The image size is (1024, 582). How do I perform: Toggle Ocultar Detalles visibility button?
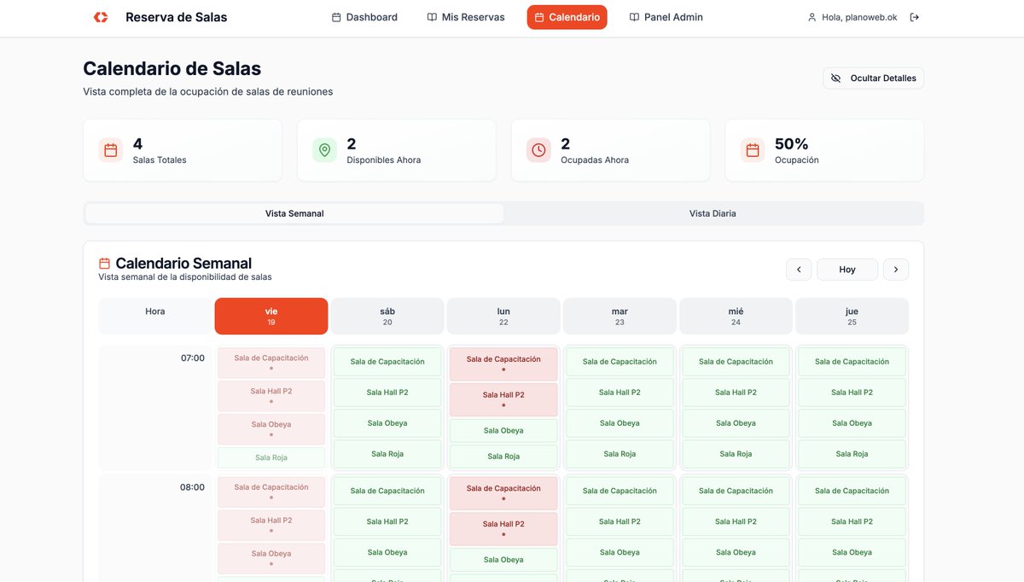pyautogui.click(x=873, y=79)
